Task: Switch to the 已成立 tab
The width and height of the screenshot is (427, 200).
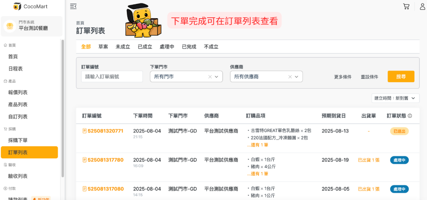Action: (x=145, y=47)
